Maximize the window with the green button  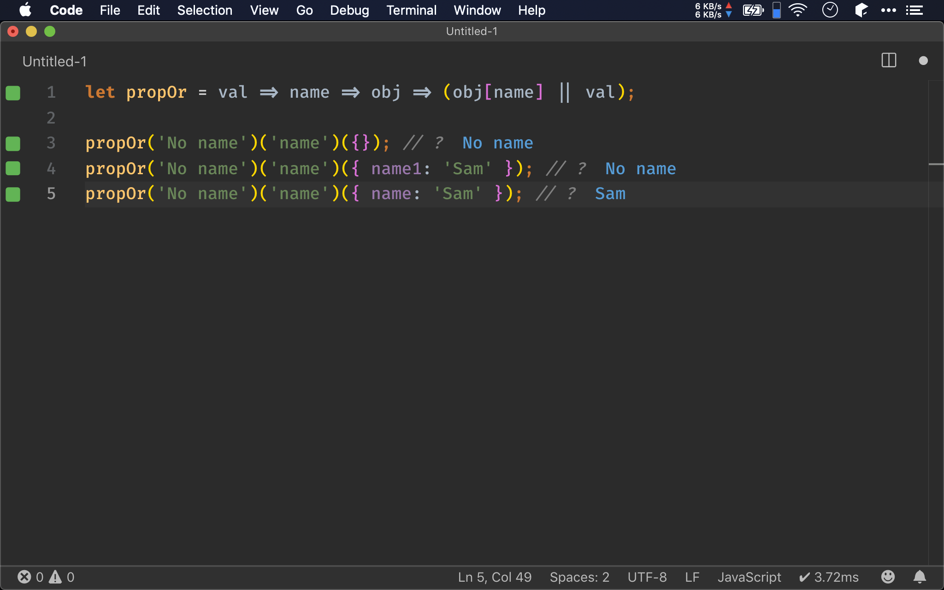point(50,31)
